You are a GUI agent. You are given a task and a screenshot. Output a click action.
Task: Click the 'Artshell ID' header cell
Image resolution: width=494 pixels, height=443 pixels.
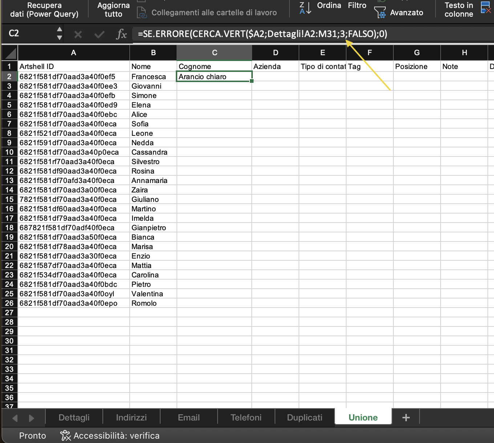point(74,66)
